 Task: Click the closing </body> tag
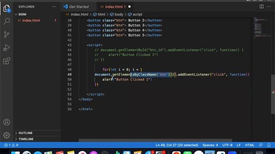click(x=86, y=99)
